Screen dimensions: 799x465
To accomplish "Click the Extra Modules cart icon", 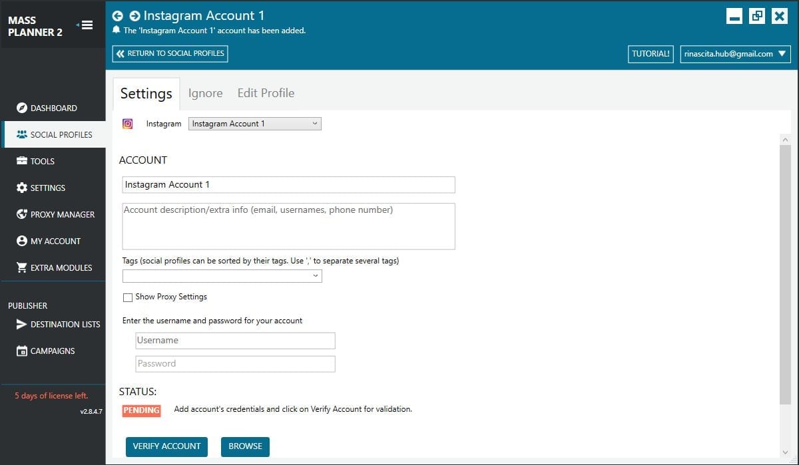I will click(22, 267).
